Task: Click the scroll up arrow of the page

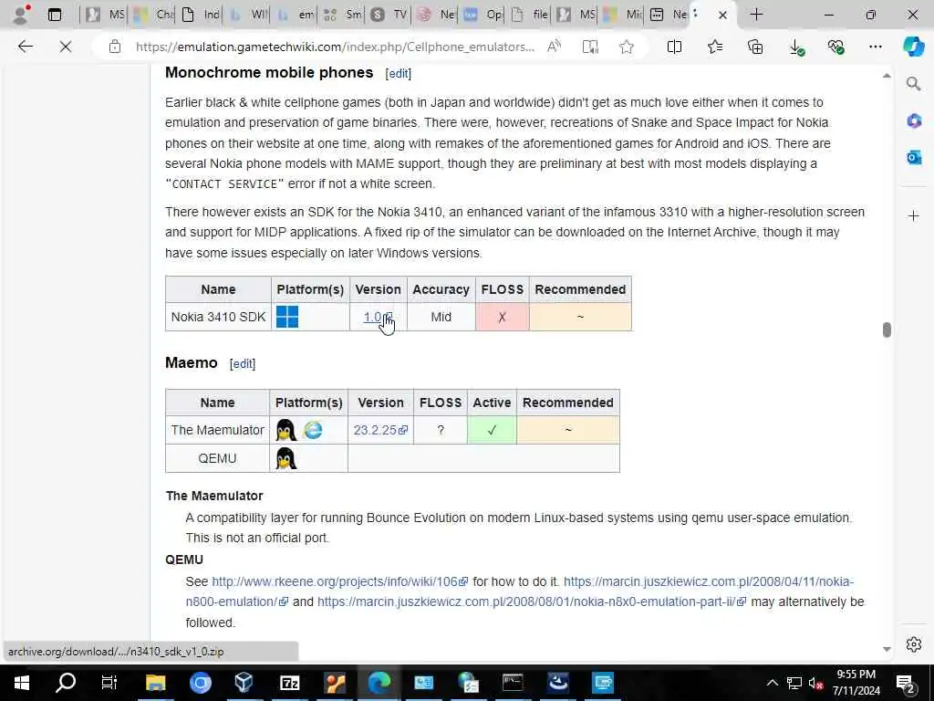Action: pos(887,76)
